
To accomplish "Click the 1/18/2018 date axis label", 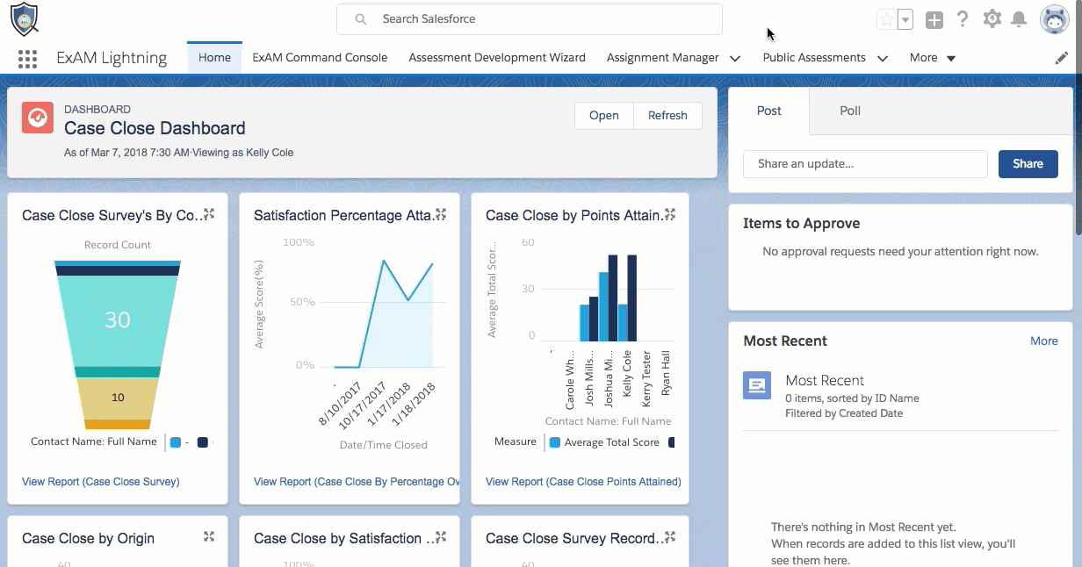I will click(x=414, y=405).
